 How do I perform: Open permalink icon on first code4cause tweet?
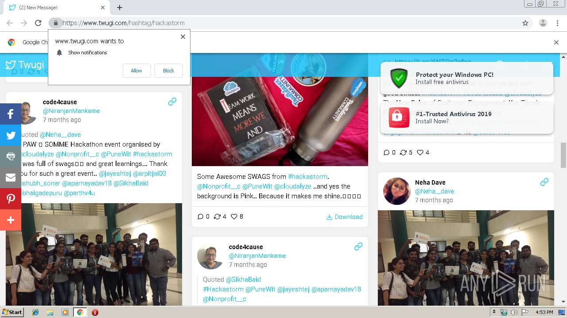pyautogui.click(x=172, y=102)
